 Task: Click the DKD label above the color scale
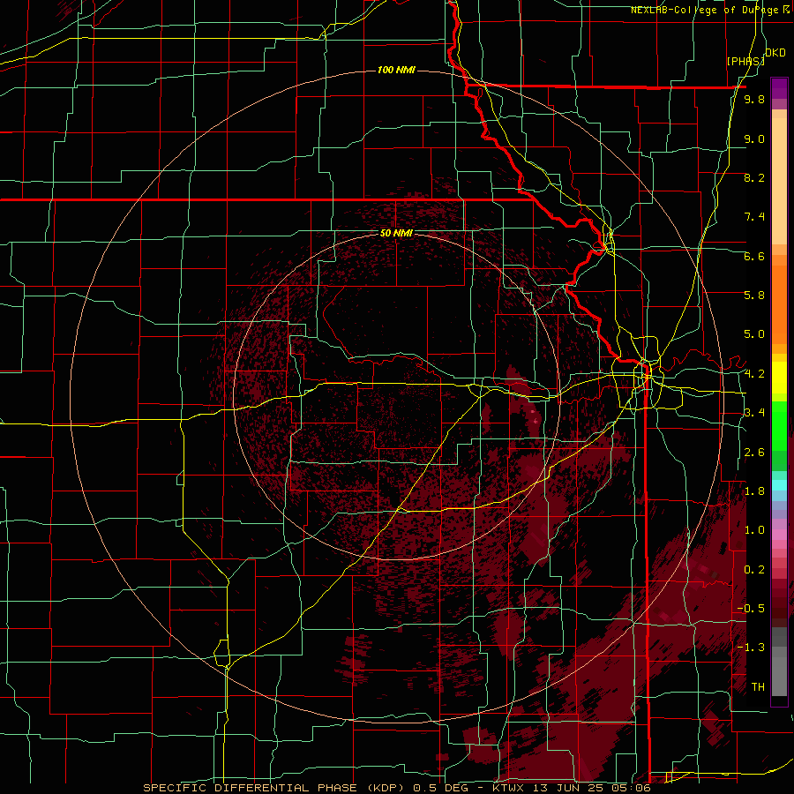point(775,52)
